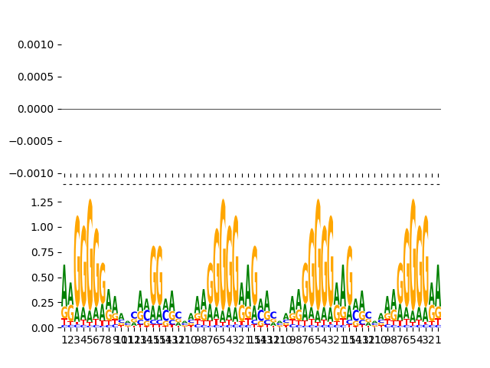
Task: Click the 1.25 y-axis tick label
Action: pyautogui.click(x=42, y=202)
